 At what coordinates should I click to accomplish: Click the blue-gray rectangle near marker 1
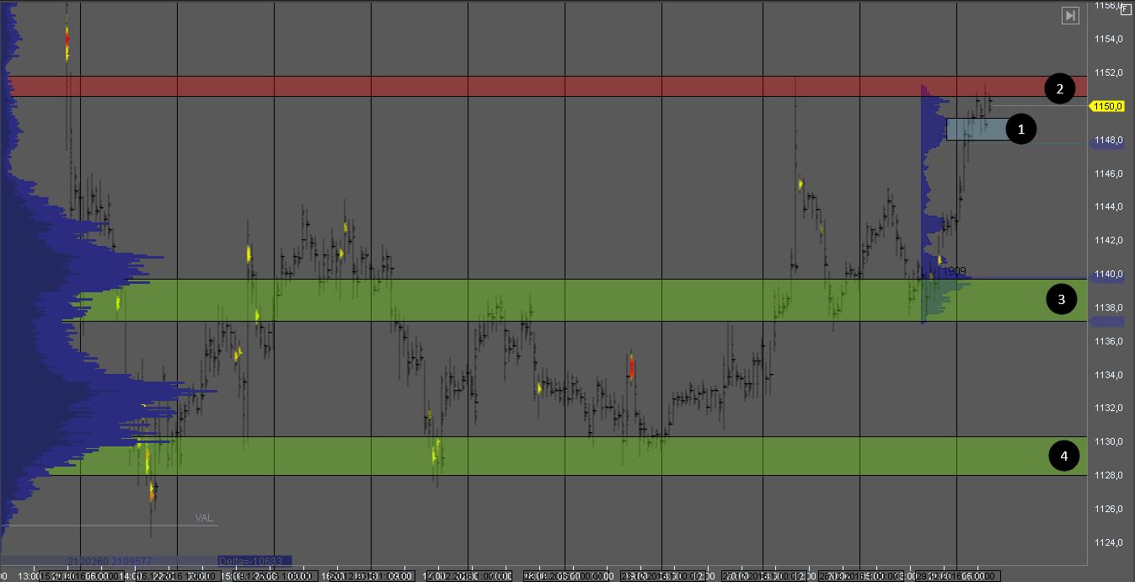coord(976,129)
